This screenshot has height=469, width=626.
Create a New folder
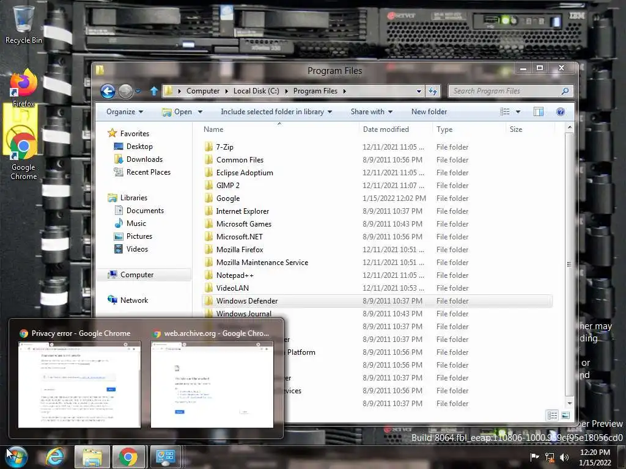click(429, 112)
